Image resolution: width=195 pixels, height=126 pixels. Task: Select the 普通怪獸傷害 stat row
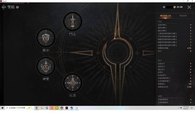point(174,100)
